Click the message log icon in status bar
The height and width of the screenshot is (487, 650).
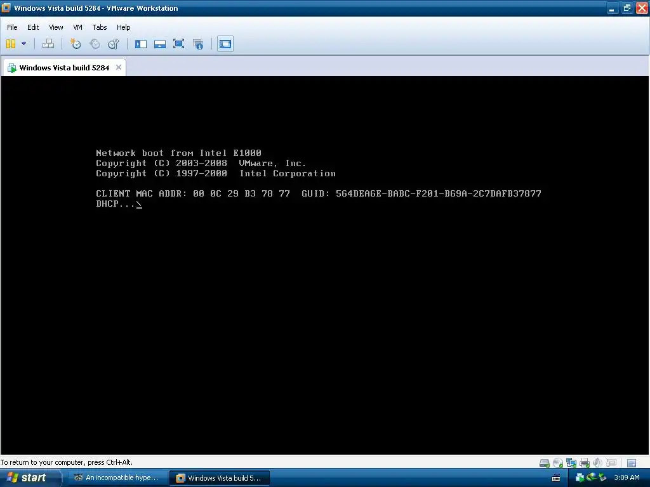[632, 463]
